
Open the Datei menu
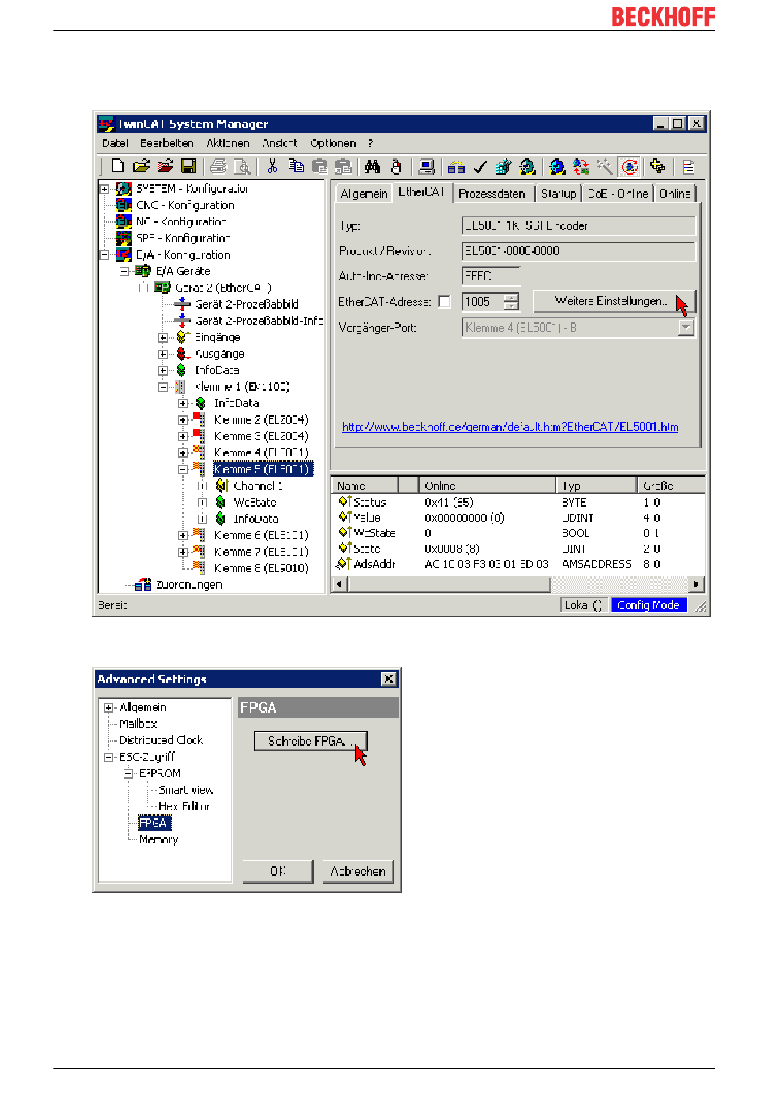[x=115, y=143]
